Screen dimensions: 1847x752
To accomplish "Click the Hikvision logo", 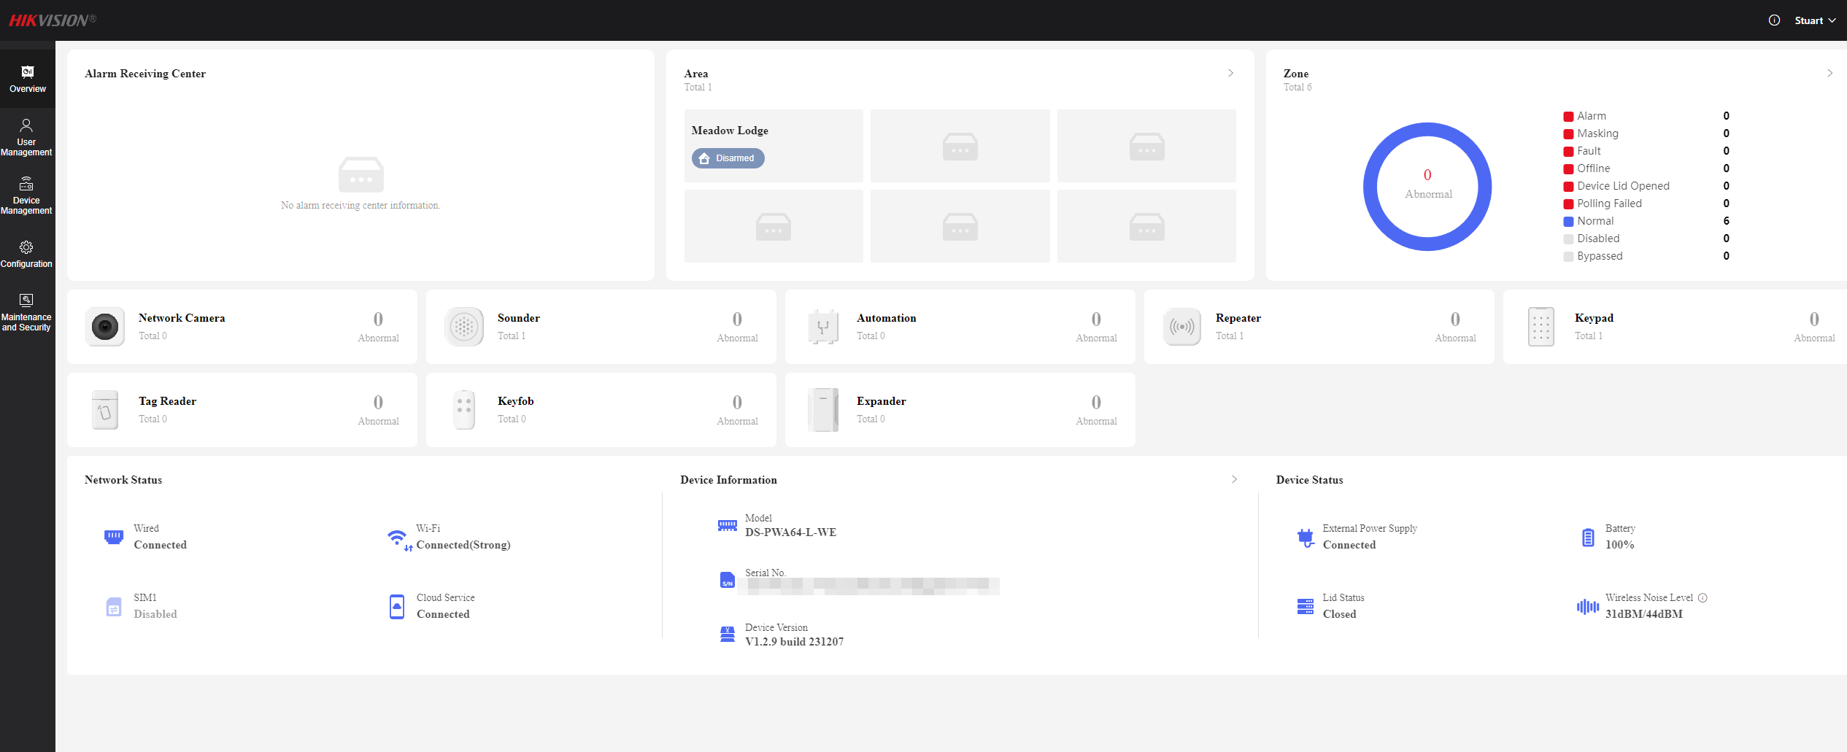I will point(52,20).
